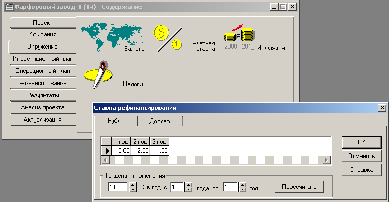
Task: Select the Проект section tab
Action: click(x=43, y=23)
